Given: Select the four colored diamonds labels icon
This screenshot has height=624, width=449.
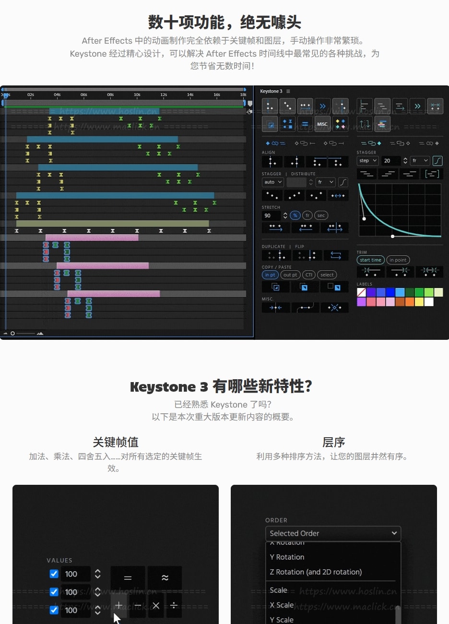Looking at the screenshot, I should 340,124.
